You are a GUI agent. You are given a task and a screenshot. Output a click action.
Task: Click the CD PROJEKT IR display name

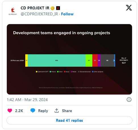point(35,8)
